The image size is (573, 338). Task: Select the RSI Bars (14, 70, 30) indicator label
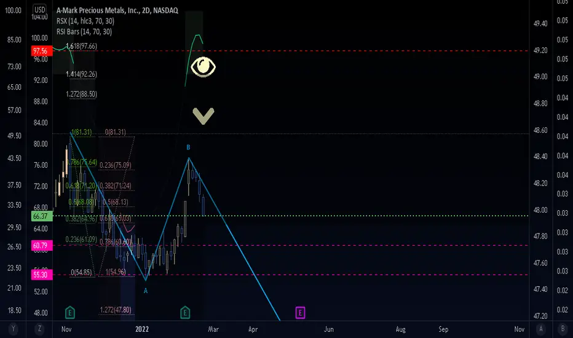coord(84,31)
